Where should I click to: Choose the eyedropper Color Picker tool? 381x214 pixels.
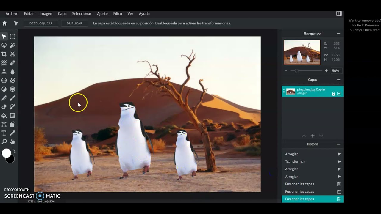(13, 133)
